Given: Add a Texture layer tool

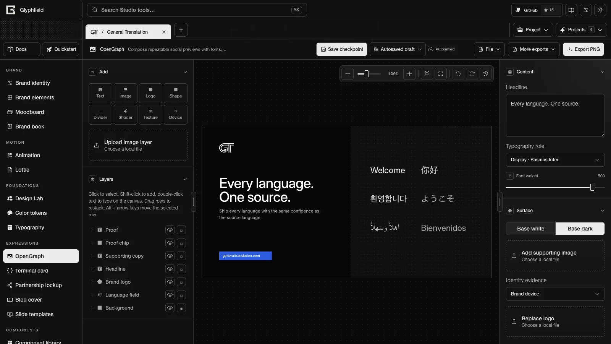Looking at the screenshot, I should pos(150,115).
